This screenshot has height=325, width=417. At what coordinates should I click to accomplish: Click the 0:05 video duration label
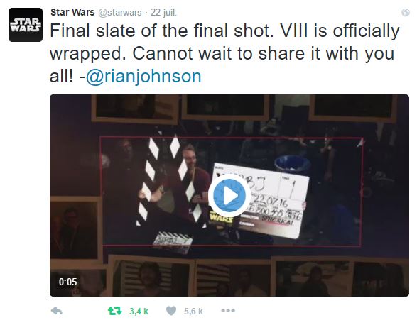(x=67, y=282)
